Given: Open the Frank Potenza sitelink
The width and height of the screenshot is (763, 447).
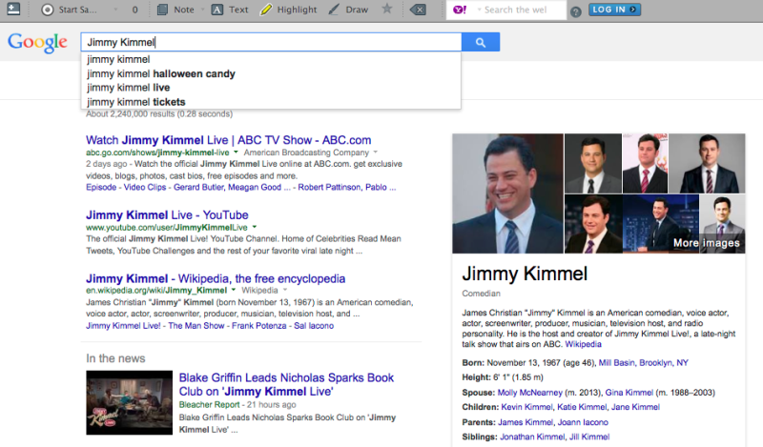Looking at the screenshot, I should 258,326.
